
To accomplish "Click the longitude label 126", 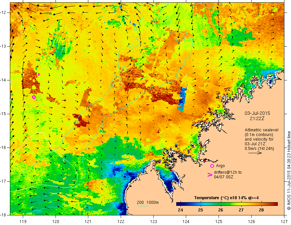I will coord(251,221).
